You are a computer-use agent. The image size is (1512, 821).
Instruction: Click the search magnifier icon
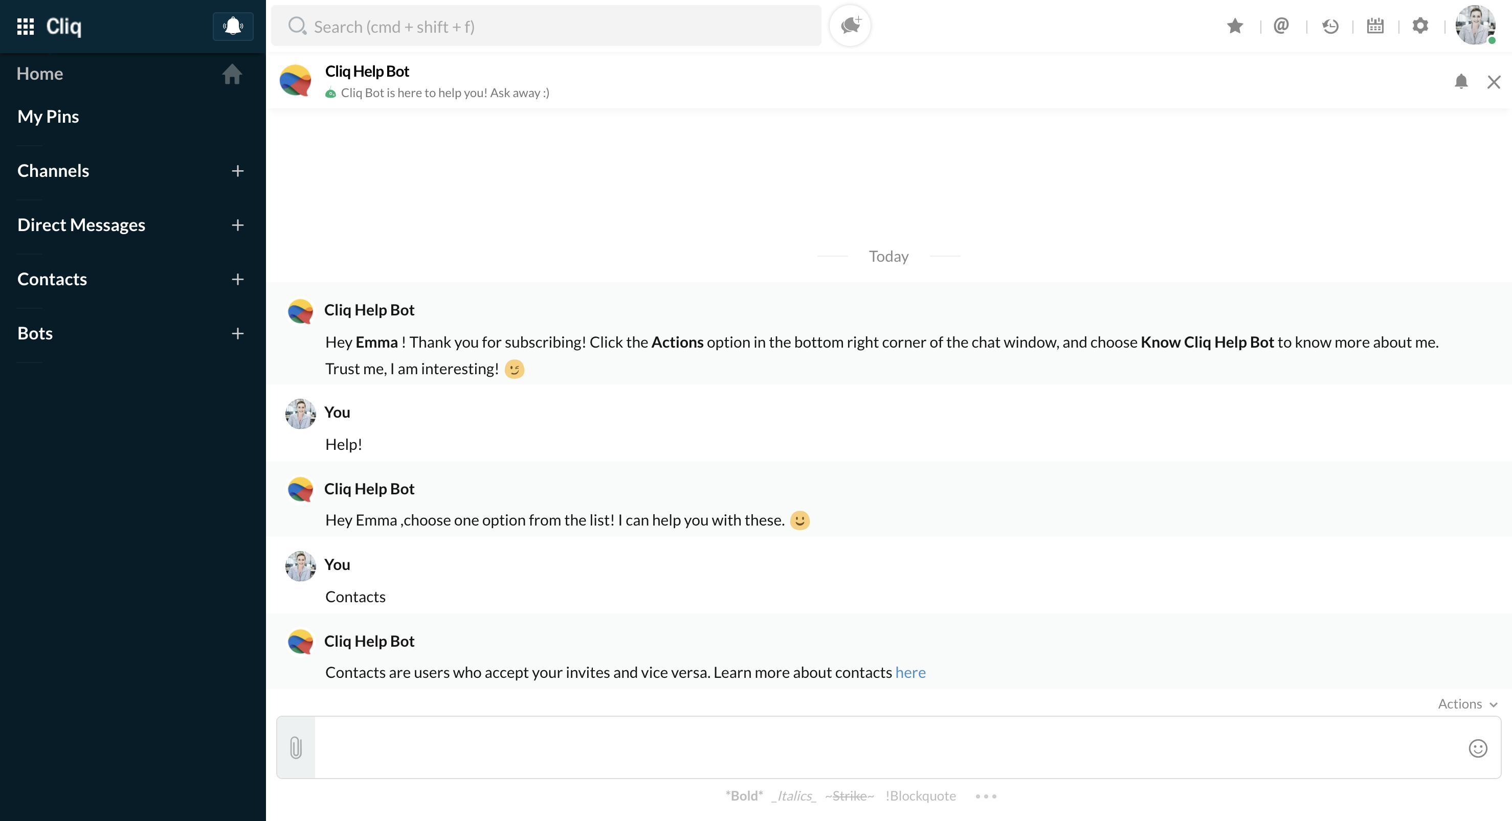point(298,26)
